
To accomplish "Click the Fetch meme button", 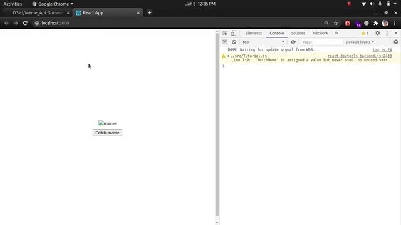I will (107, 132).
